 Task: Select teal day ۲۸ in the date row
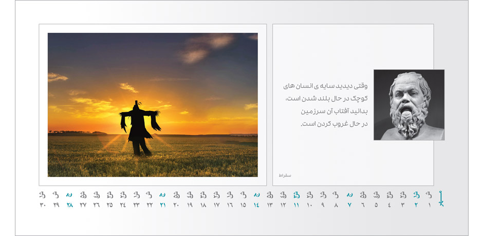[69, 205]
